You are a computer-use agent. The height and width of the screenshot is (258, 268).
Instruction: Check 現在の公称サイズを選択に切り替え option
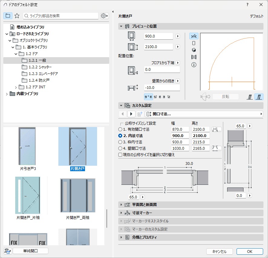[120, 155]
